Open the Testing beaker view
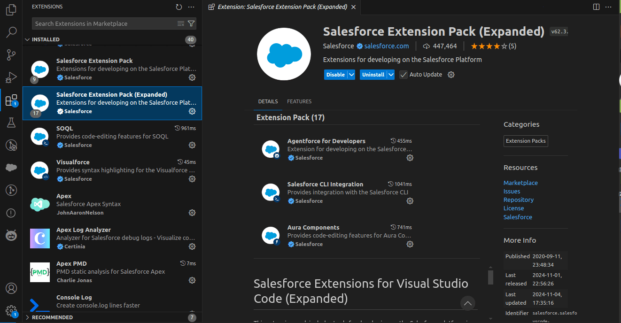Image resolution: width=621 pixels, height=323 pixels. (x=10, y=123)
